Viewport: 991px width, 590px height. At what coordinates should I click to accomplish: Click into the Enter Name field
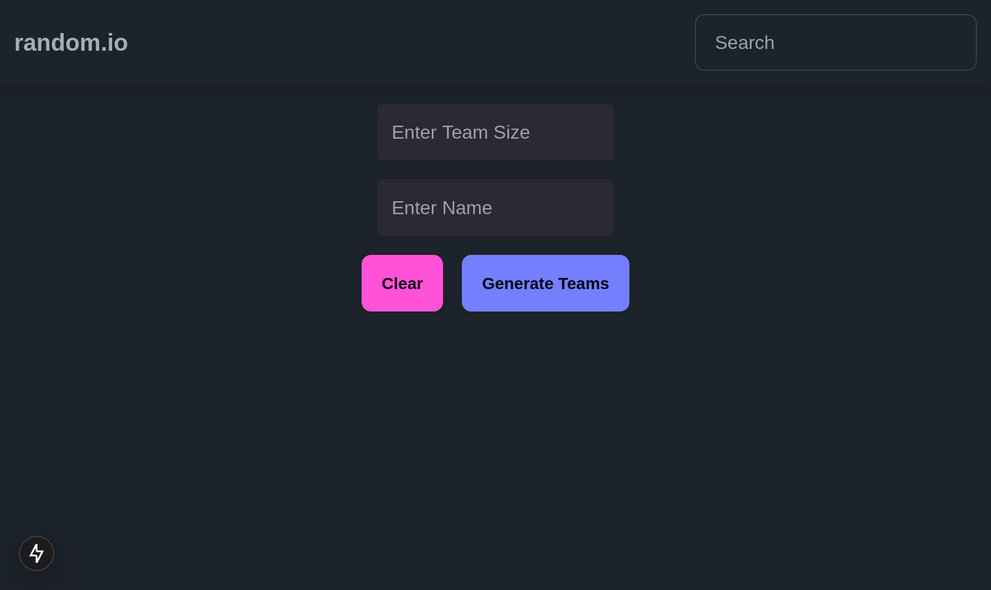point(495,208)
